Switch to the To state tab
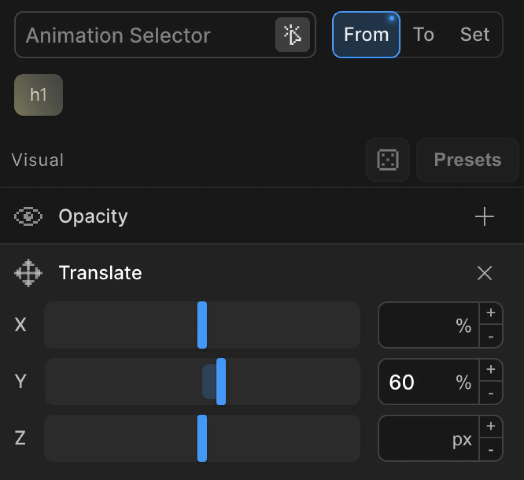Screen dimensions: 524x480 point(424,35)
